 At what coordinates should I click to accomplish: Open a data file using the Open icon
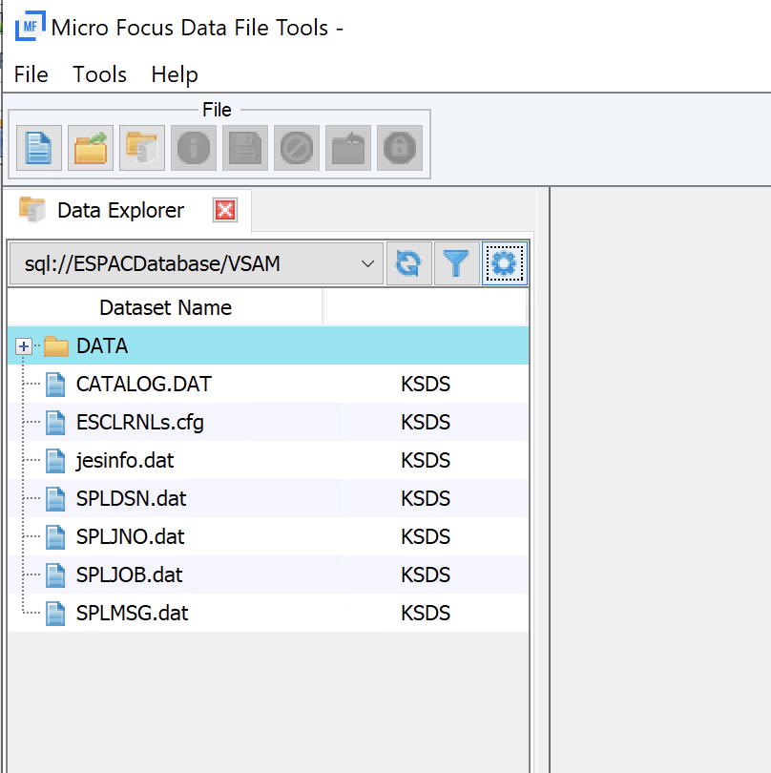[89, 147]
